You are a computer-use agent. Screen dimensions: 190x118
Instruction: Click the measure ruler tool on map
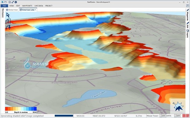coord(8,21)
